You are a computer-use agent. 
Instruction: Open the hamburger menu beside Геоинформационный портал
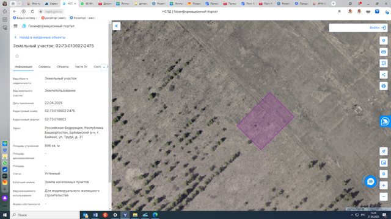click(15, 26)
